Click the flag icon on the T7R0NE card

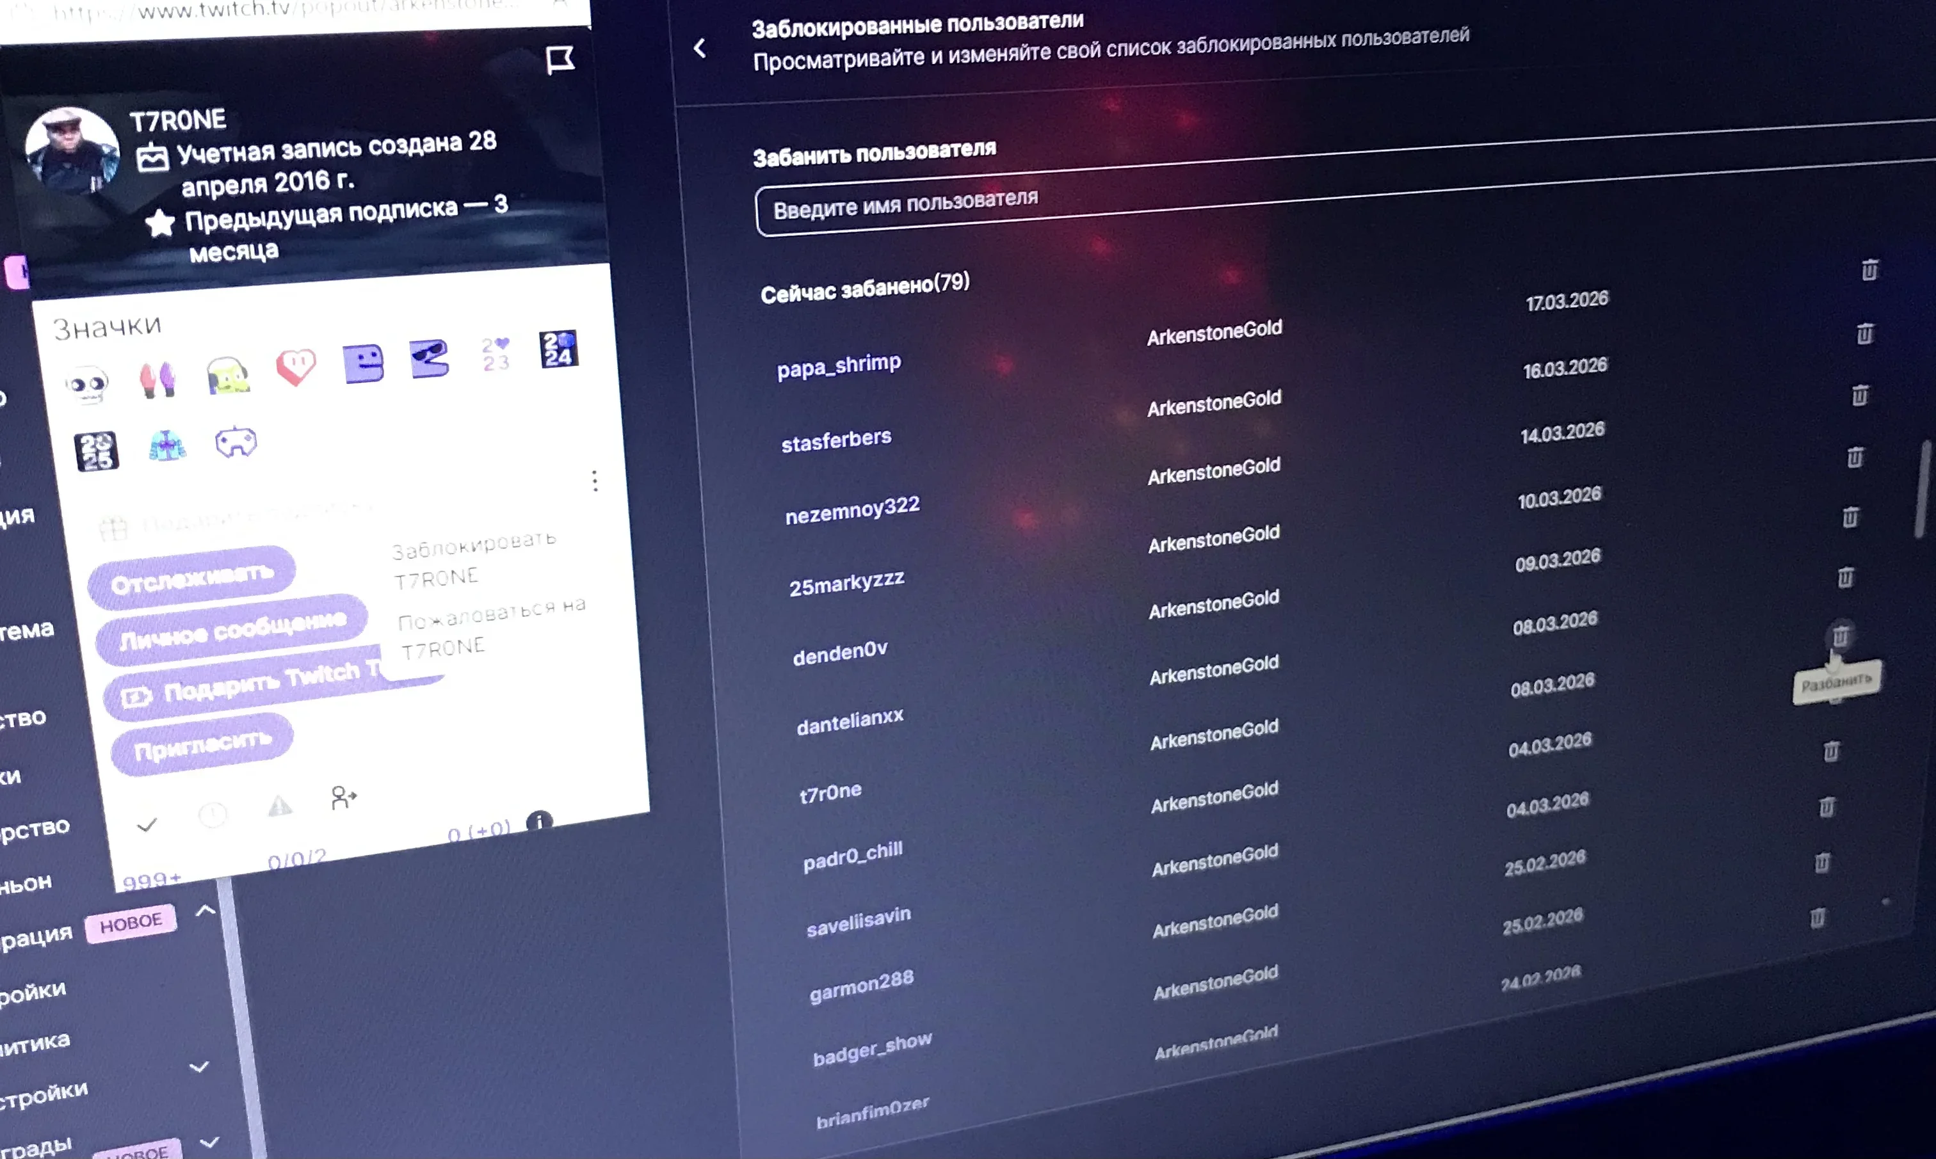click(x=560, y=60)
